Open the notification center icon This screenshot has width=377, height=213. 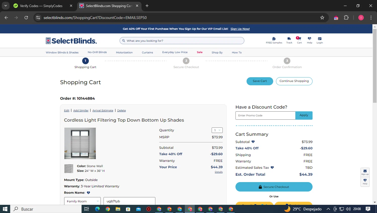click(368, 209)
